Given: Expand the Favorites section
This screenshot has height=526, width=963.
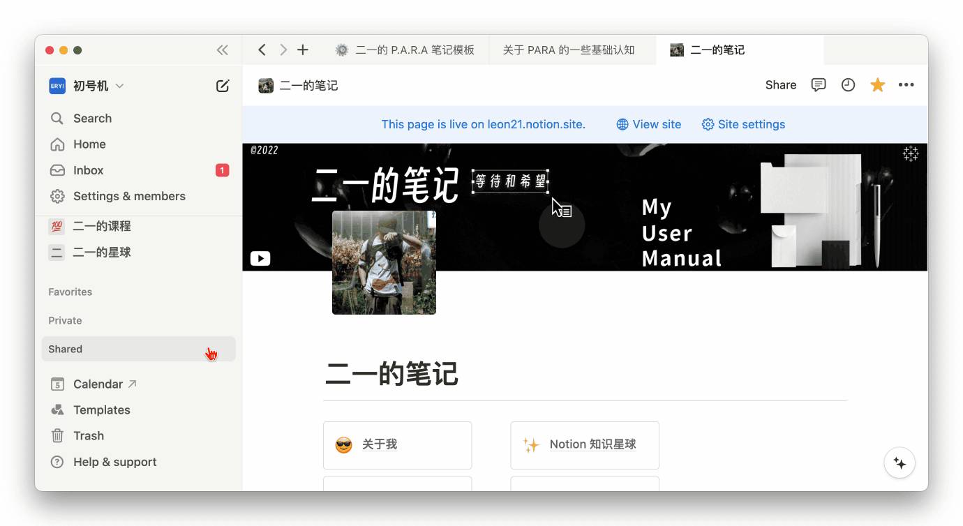Looking at the screenshot, I should pos(70,292).
